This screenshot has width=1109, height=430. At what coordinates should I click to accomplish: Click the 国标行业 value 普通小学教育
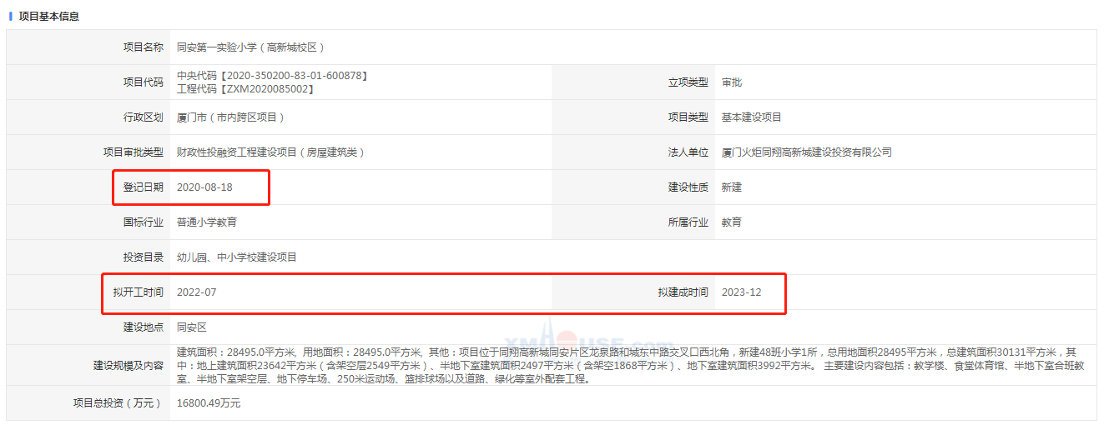pos(212,222)
